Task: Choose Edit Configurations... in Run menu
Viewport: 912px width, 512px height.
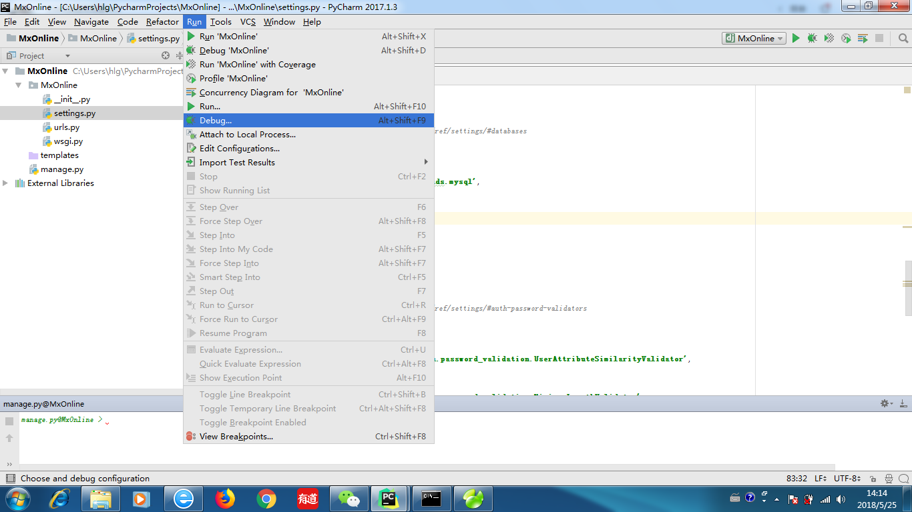Action: point(308,149)
